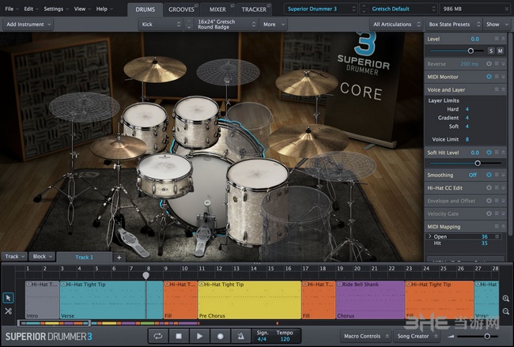Add a new track with plus button
514x347 pixels.
coord(119,257)
